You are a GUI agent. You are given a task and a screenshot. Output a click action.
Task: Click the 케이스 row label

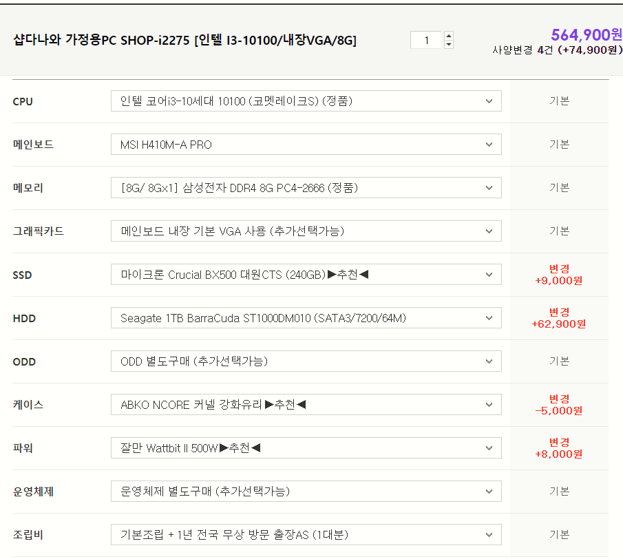click(x=28, y=405)
